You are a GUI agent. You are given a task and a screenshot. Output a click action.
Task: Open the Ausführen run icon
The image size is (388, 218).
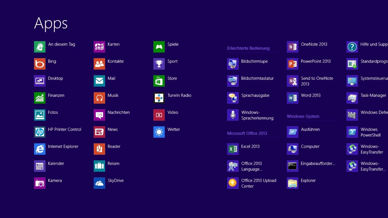(x=293, y=132)
